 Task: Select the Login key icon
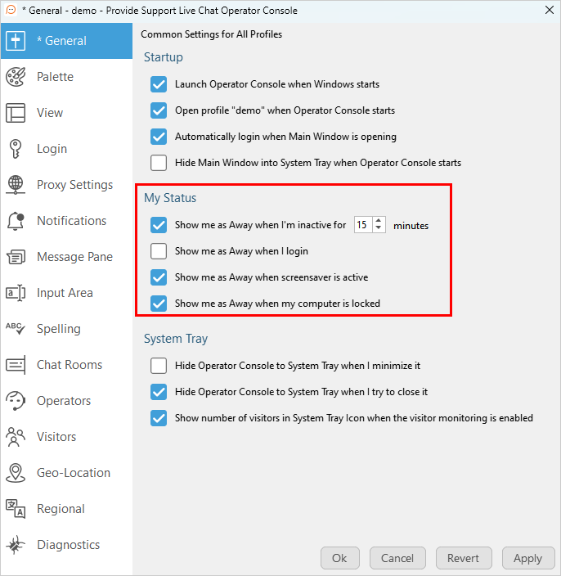pos(16,149)
